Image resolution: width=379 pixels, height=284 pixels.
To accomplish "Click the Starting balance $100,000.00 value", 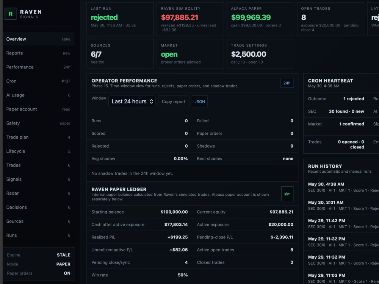I will click(174, 212).
